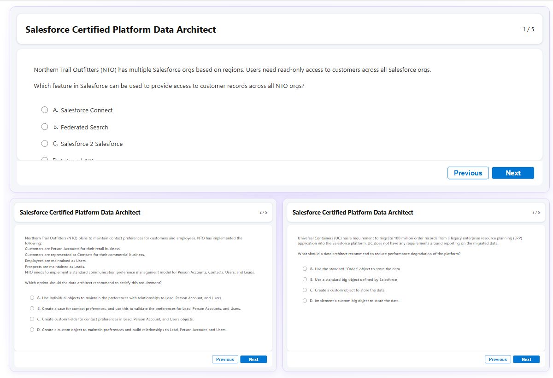Click the title heading of question 1 card
Screen dimensions: 553x378
121,29
